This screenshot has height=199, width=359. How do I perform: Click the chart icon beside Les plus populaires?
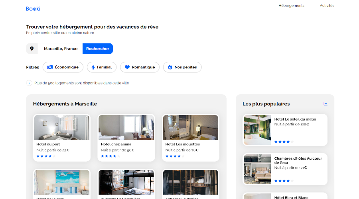pos(325,104)
